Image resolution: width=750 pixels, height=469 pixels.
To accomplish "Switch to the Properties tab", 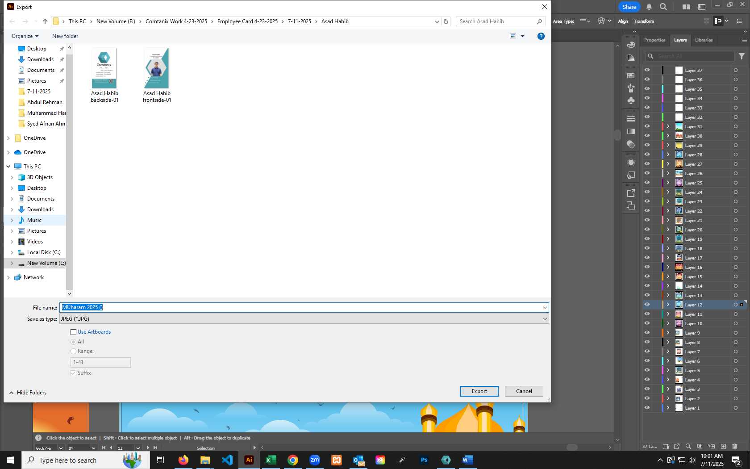I will pos(654,40).
